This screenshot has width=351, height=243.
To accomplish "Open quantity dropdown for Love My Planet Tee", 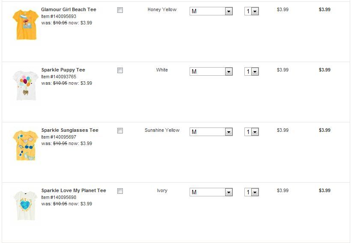I will (x=252, y=193).
